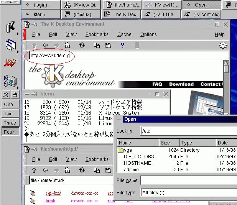Toggle sticky pin on kterm window
This screenshot has height=205, width=237.
coord(34,94)
